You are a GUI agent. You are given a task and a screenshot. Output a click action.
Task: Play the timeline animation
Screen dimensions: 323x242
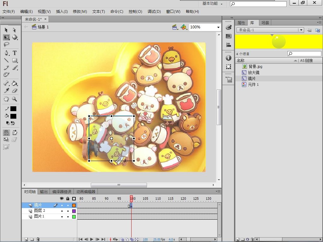click(92, 239)
